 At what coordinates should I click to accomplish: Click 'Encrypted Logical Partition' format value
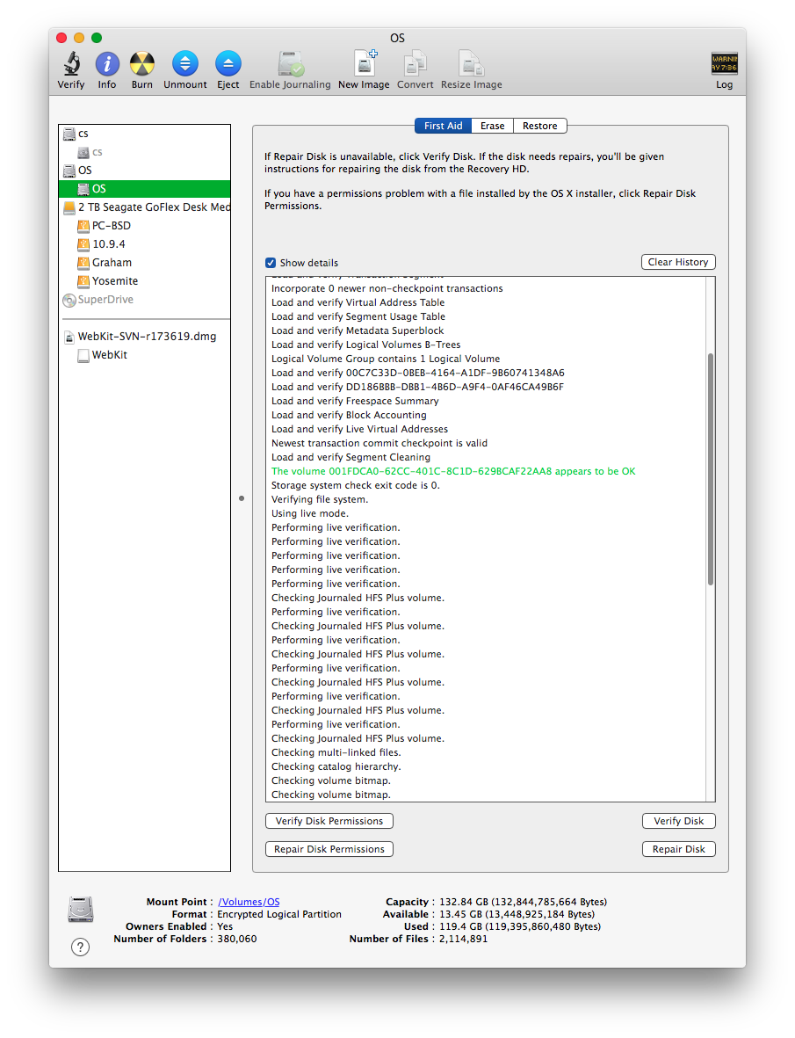point(279,914)
